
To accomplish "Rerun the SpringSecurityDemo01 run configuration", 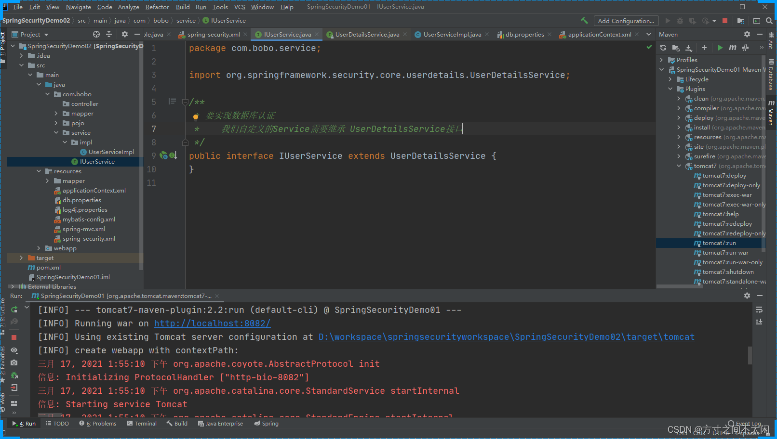I will [x=14, y=309].
